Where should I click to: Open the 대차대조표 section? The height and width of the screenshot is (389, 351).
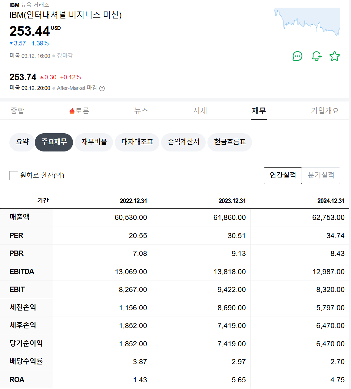tap(137, 142)
